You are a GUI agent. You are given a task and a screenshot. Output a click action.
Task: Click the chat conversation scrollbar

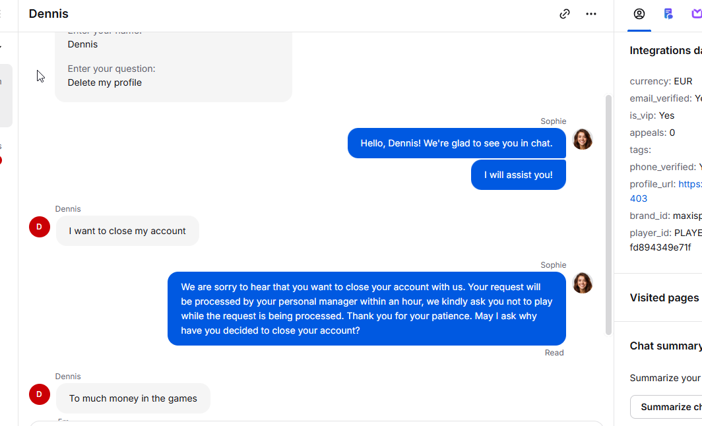[x=608, y=215]
